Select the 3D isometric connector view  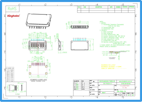coord(39,21)
